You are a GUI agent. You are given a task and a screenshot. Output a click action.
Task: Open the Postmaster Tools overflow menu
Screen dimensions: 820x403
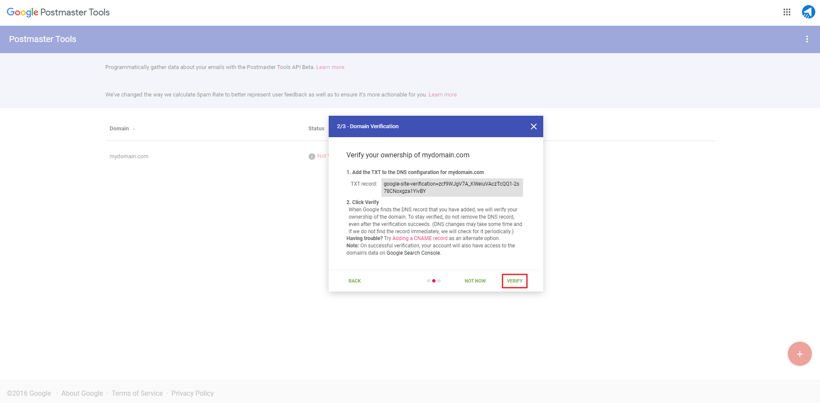(807, 39)
